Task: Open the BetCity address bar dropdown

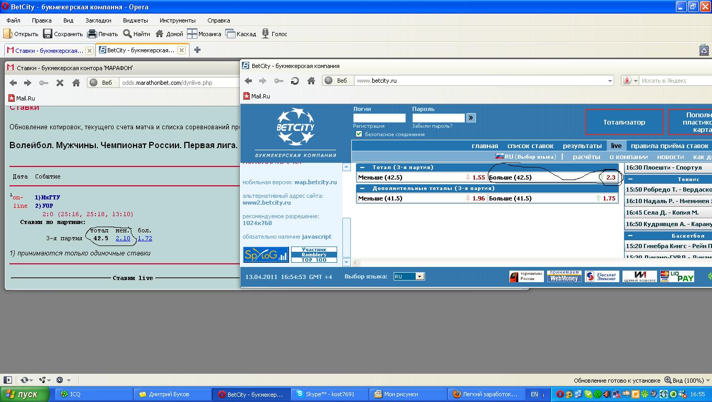Action: point(610,81)
